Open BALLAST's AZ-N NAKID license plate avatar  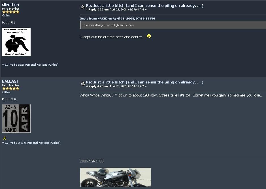click(x=16, y=119)
